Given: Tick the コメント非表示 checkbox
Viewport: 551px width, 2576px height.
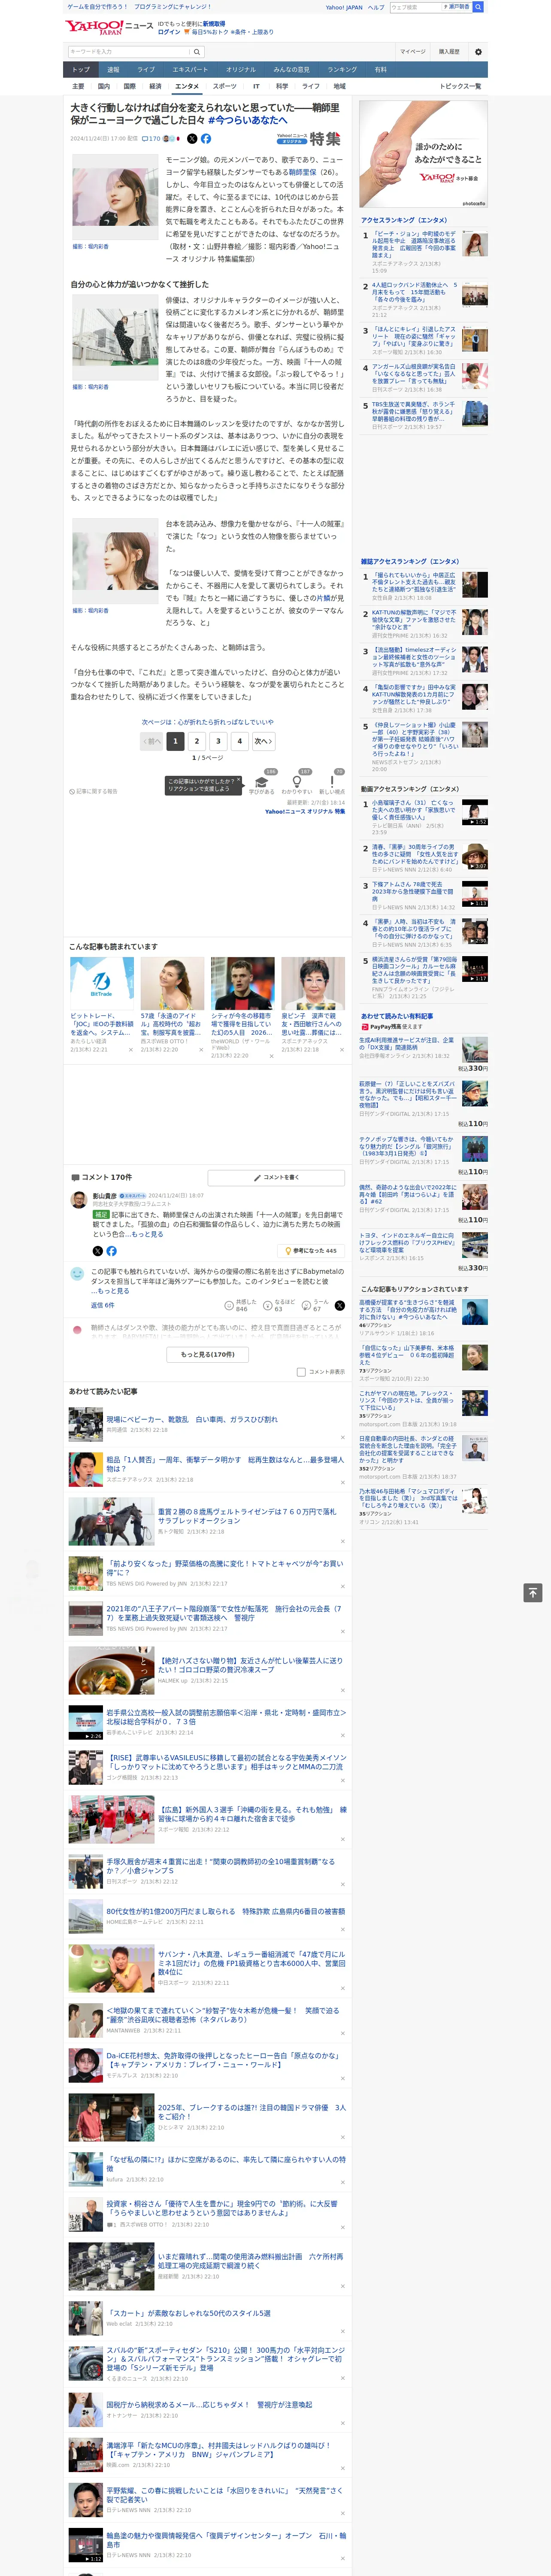Looking at the screenshot, I should pyautogui.click(x=301, y=1372).
